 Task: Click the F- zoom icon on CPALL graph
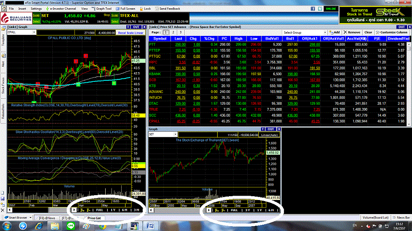point(89,210)
